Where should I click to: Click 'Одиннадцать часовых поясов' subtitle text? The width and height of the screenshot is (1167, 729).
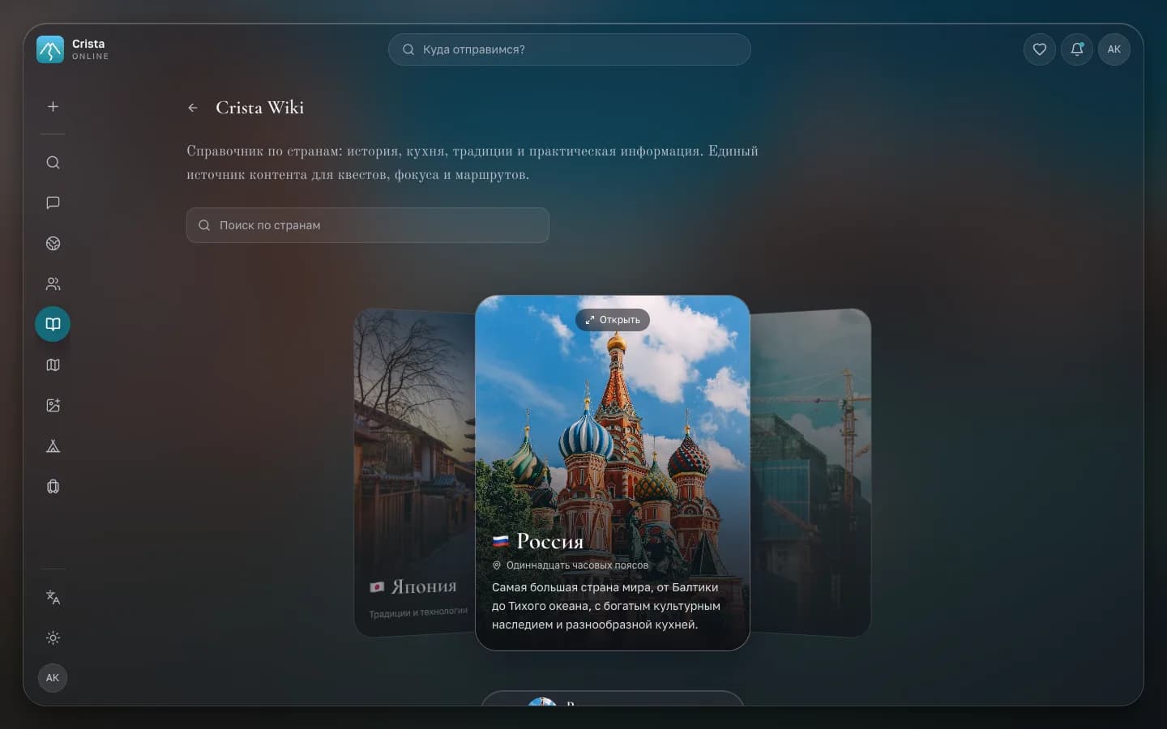tap(577, 565)
